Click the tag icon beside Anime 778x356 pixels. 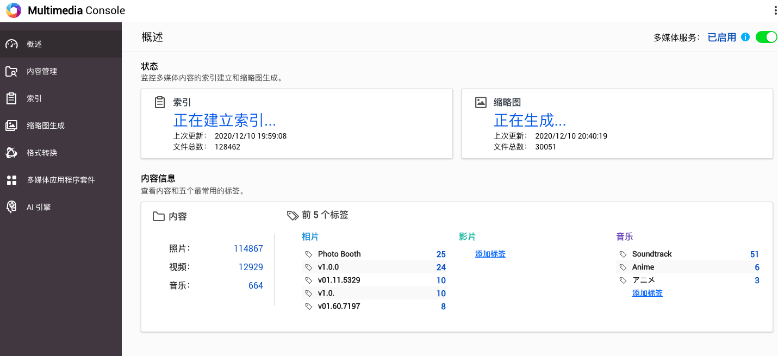click(x=623, y=267)
